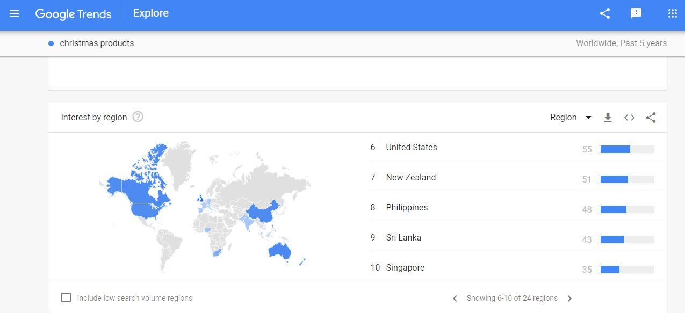Go to previous page of regions
The height and width of the screenshot is (313, 685).
(455, 299)
